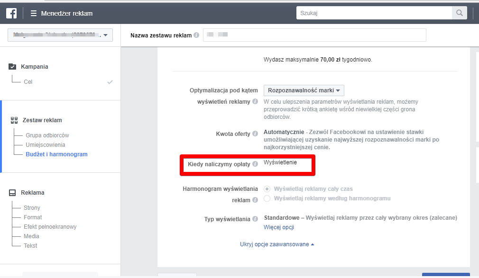The image size is (479, 278).
Task: Click the Zestaw reklam grid icon
Action: click(x=14, y=120)
